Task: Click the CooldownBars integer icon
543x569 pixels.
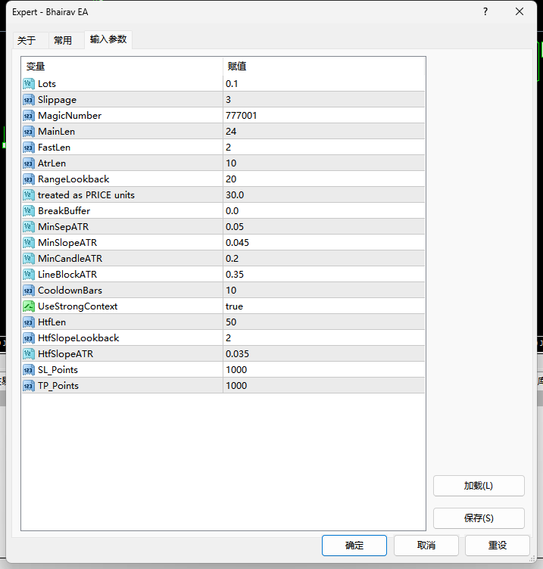Action: [x=29, y=291]
